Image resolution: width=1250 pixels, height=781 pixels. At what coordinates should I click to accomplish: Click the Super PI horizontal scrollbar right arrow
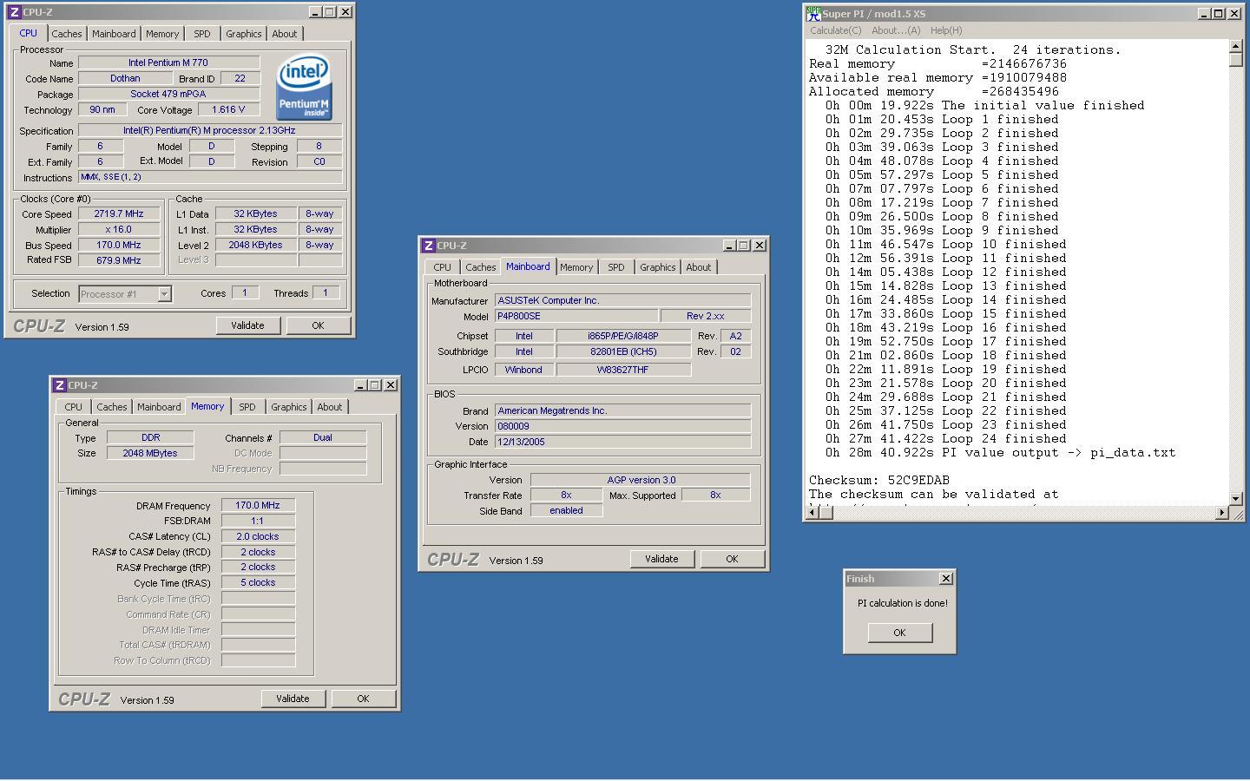[x=1222, y=513]
